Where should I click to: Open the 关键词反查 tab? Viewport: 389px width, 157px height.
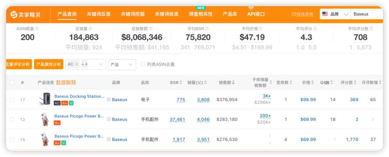point(99,14)
